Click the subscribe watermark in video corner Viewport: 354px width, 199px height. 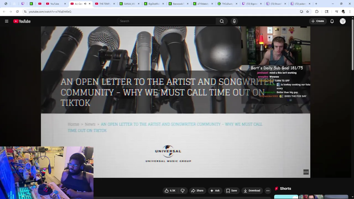[306, 172]
